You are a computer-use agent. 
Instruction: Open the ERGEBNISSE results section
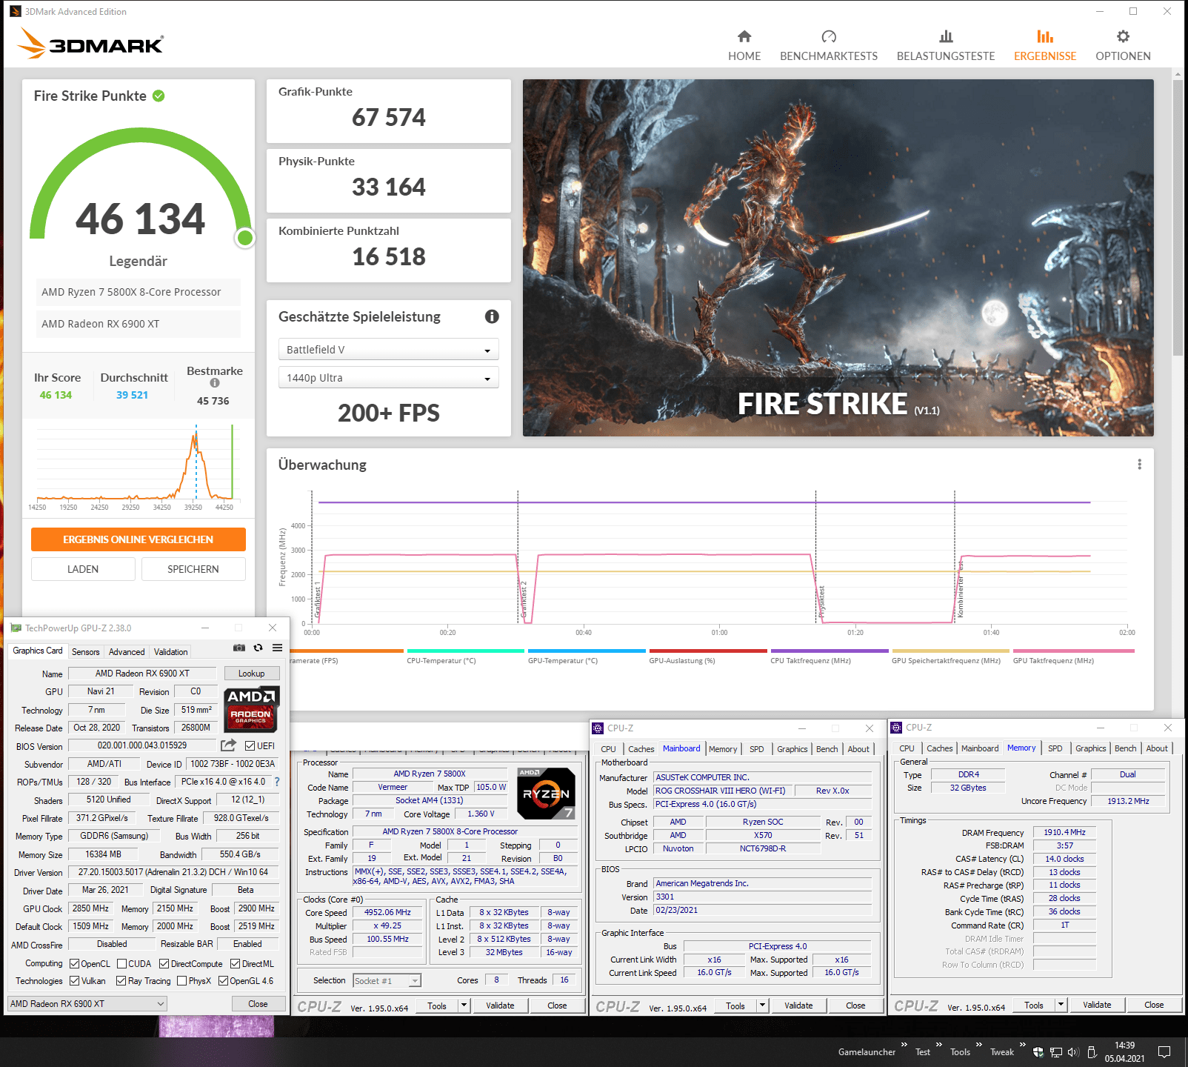click(x=1045, y=46)
